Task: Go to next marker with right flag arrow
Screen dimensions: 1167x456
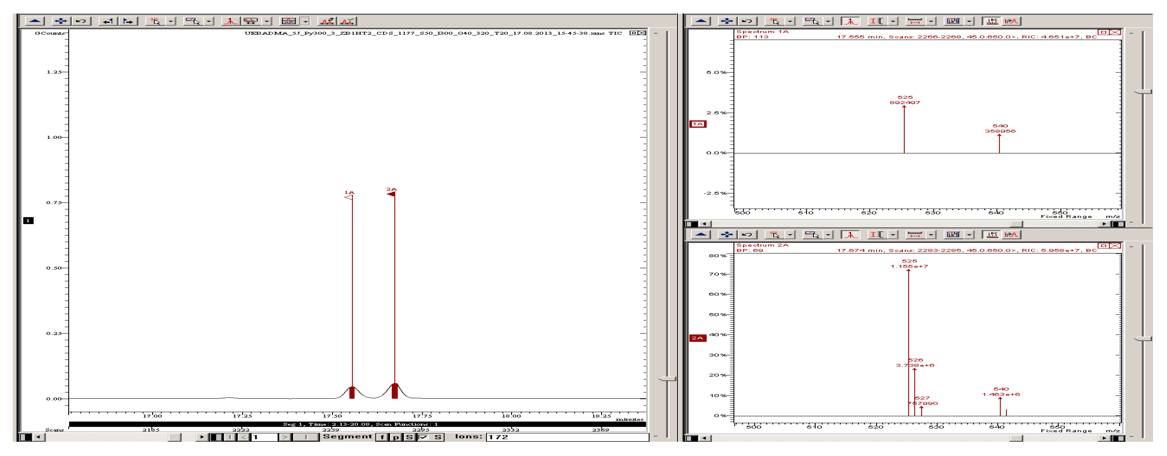Action: click(129, 21)
